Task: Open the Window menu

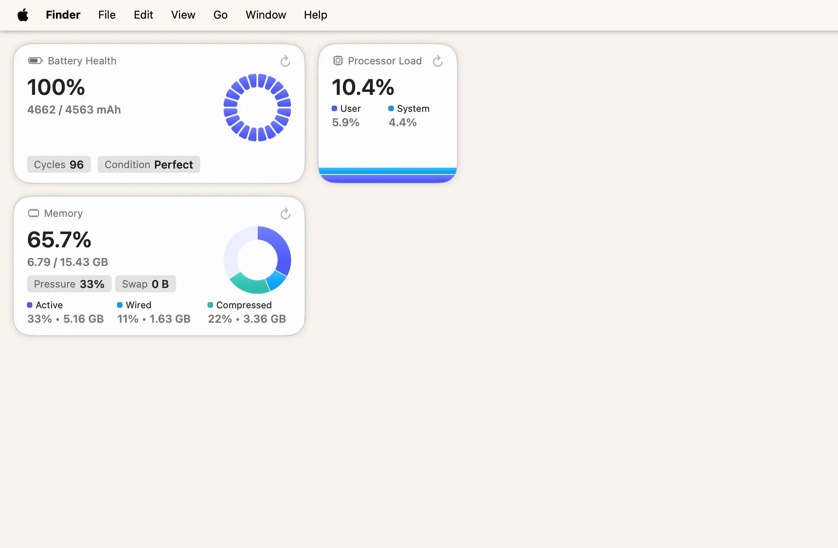Action: click(266, 15)
